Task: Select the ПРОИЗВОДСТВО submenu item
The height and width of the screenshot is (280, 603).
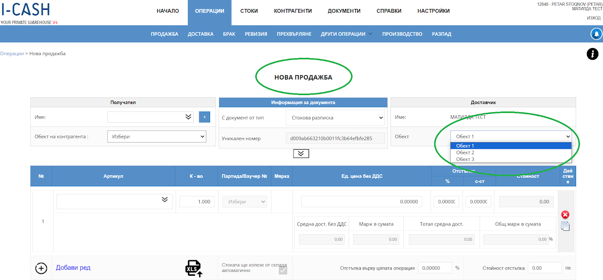Action: pos(402,34)
